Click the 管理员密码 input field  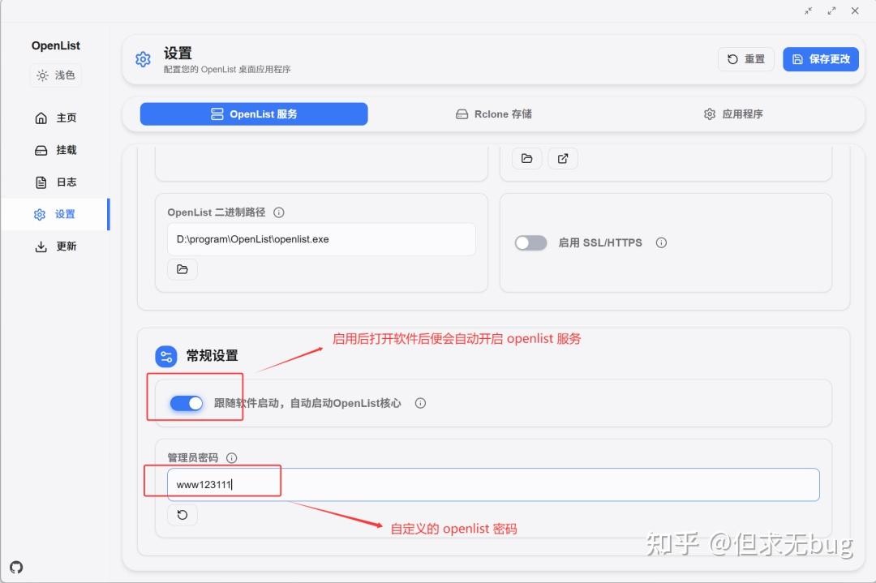tap(493, 485)
